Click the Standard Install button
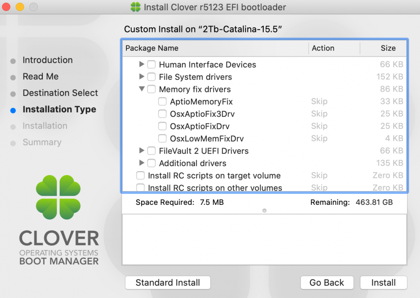 [168, 283]
